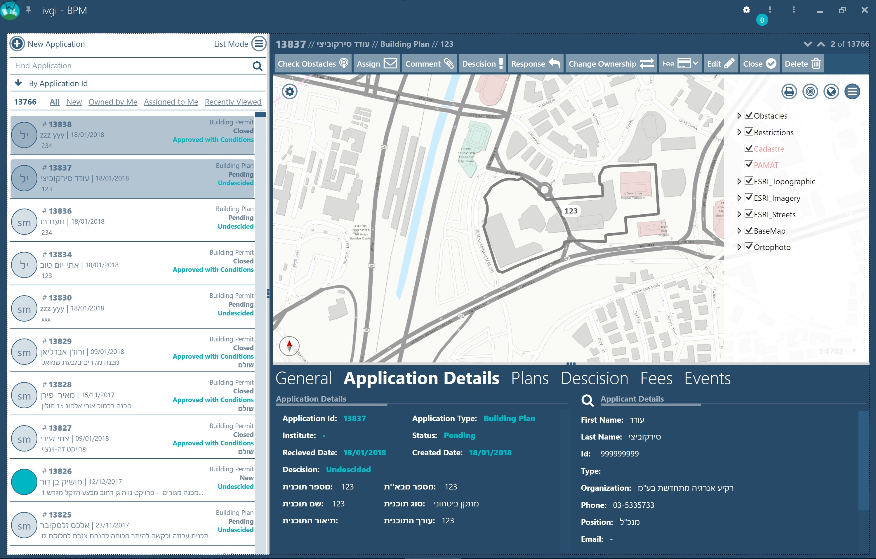Open the title bar three-dot menu
876x559 pixels.
[x=793, y=10]
